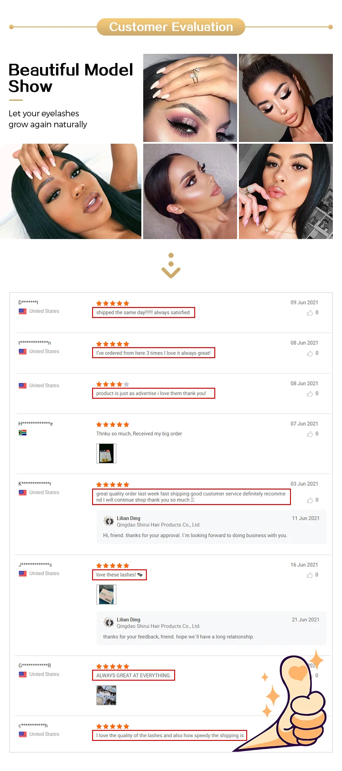This screenshot has width=342, height=771.
Task: Click thumbs-up on the 07 Jun 2021 review
Action: [x=310, y=434]
